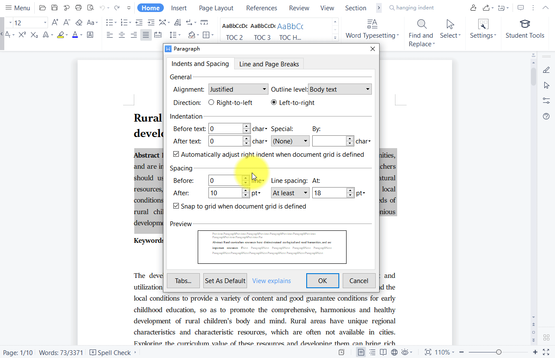Apply Subscript formatting
Screen dimensions: 555x358
(x=34, y=35)
